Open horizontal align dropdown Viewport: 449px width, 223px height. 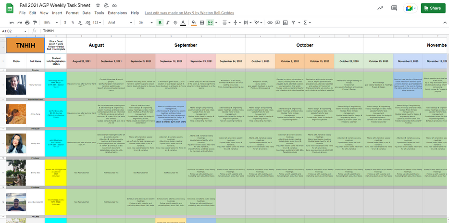(x=226, y=23)
